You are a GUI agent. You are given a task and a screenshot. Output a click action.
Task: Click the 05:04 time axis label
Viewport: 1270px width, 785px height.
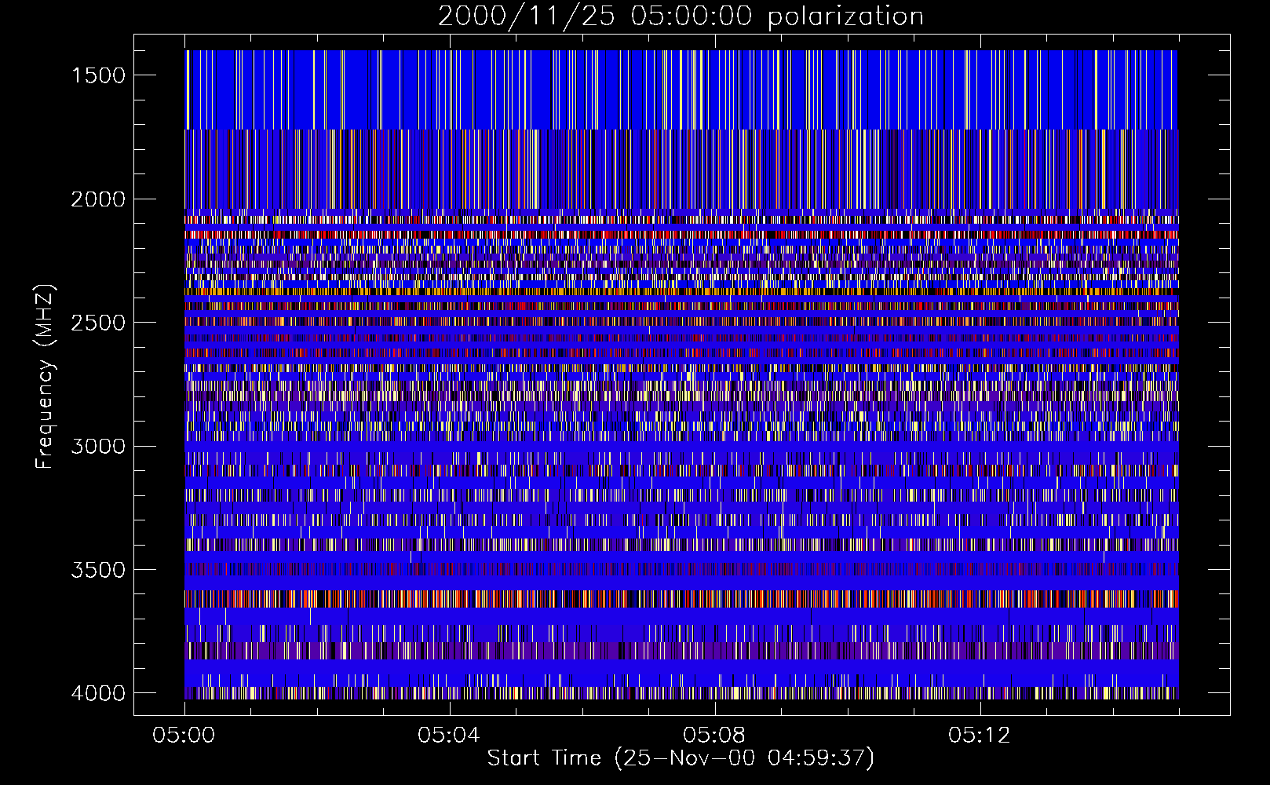[x=449, y=736]
